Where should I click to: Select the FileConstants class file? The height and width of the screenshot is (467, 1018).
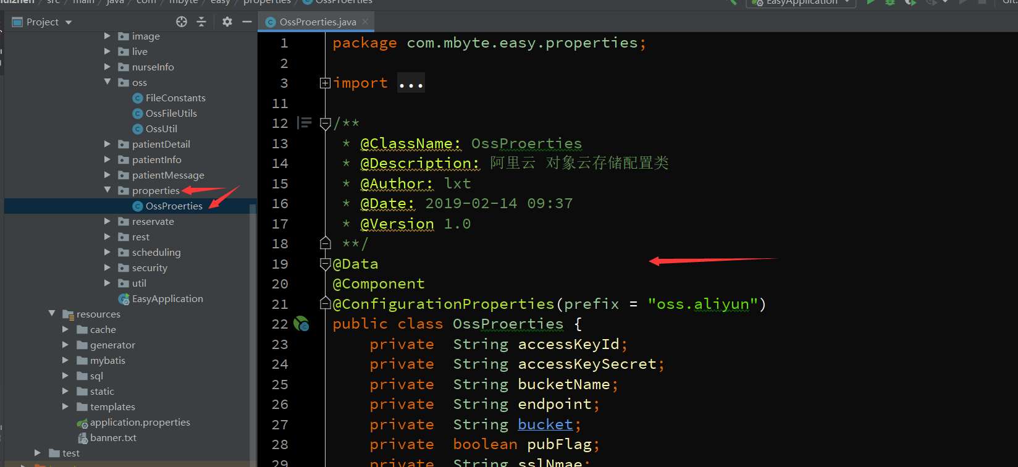(175, 98)
